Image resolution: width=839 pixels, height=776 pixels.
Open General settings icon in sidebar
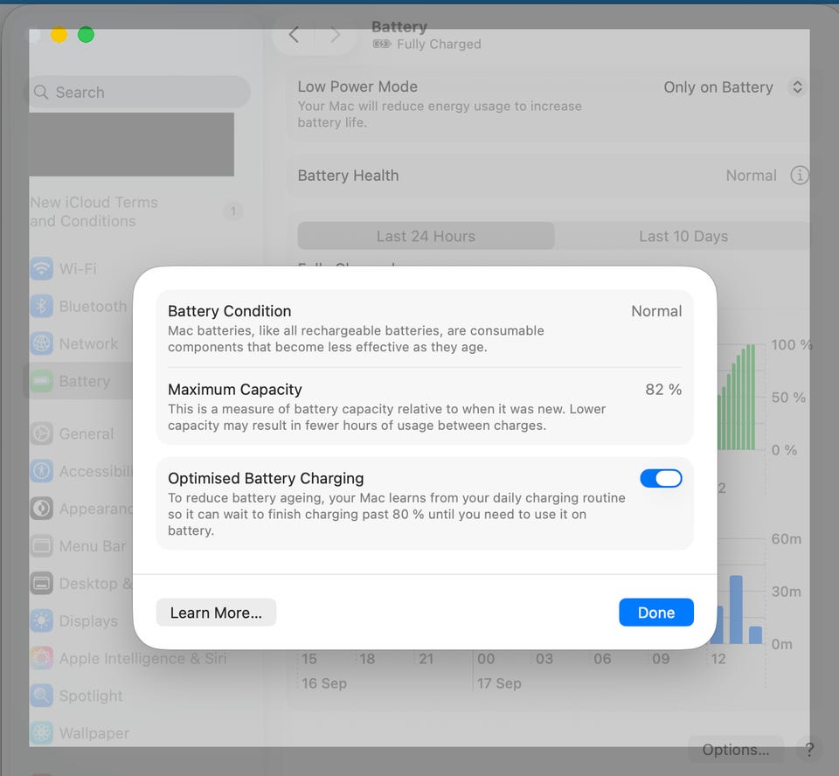coord(42,433)
